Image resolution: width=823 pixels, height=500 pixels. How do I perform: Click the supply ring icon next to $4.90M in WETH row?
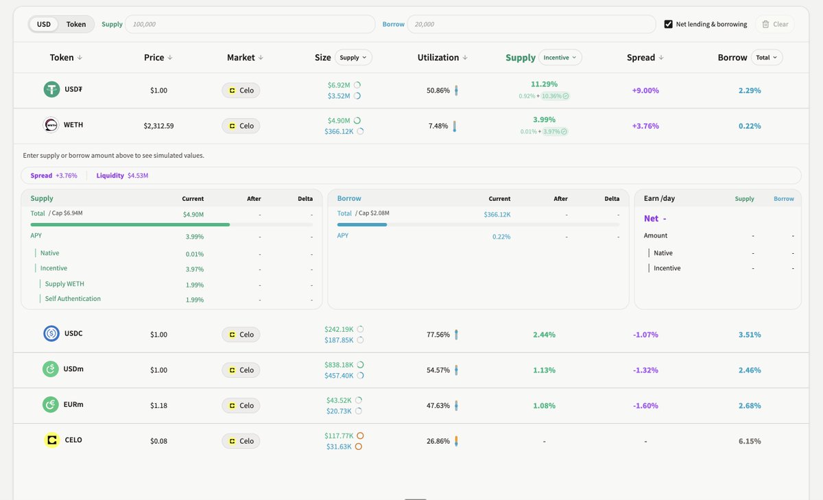[x=357, y=121]
